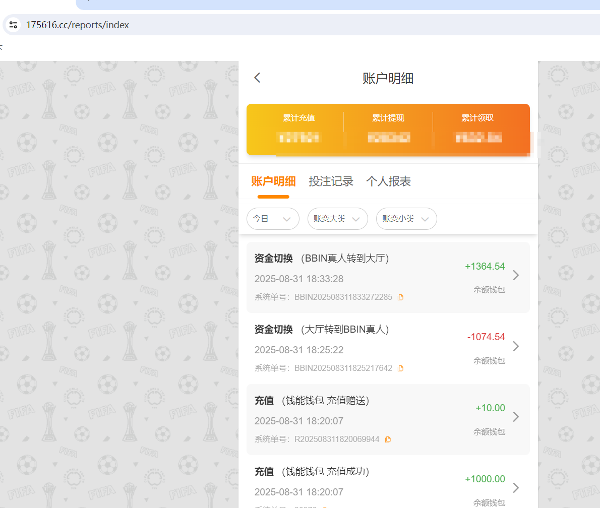The height and width of the screenshot is (508, 600).
Task: Open the 账变大类 dropdown
Action: pyautogui.click(x=337, y=219)
